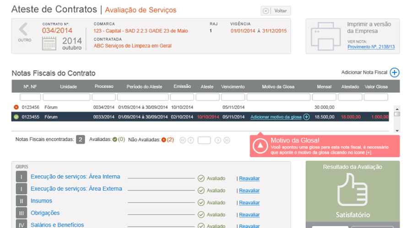
Task: Open the Insumos group
Action: coord(41,201)
